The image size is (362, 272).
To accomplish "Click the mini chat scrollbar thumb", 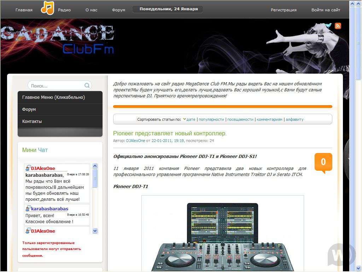I will click(x=95, y=178).
